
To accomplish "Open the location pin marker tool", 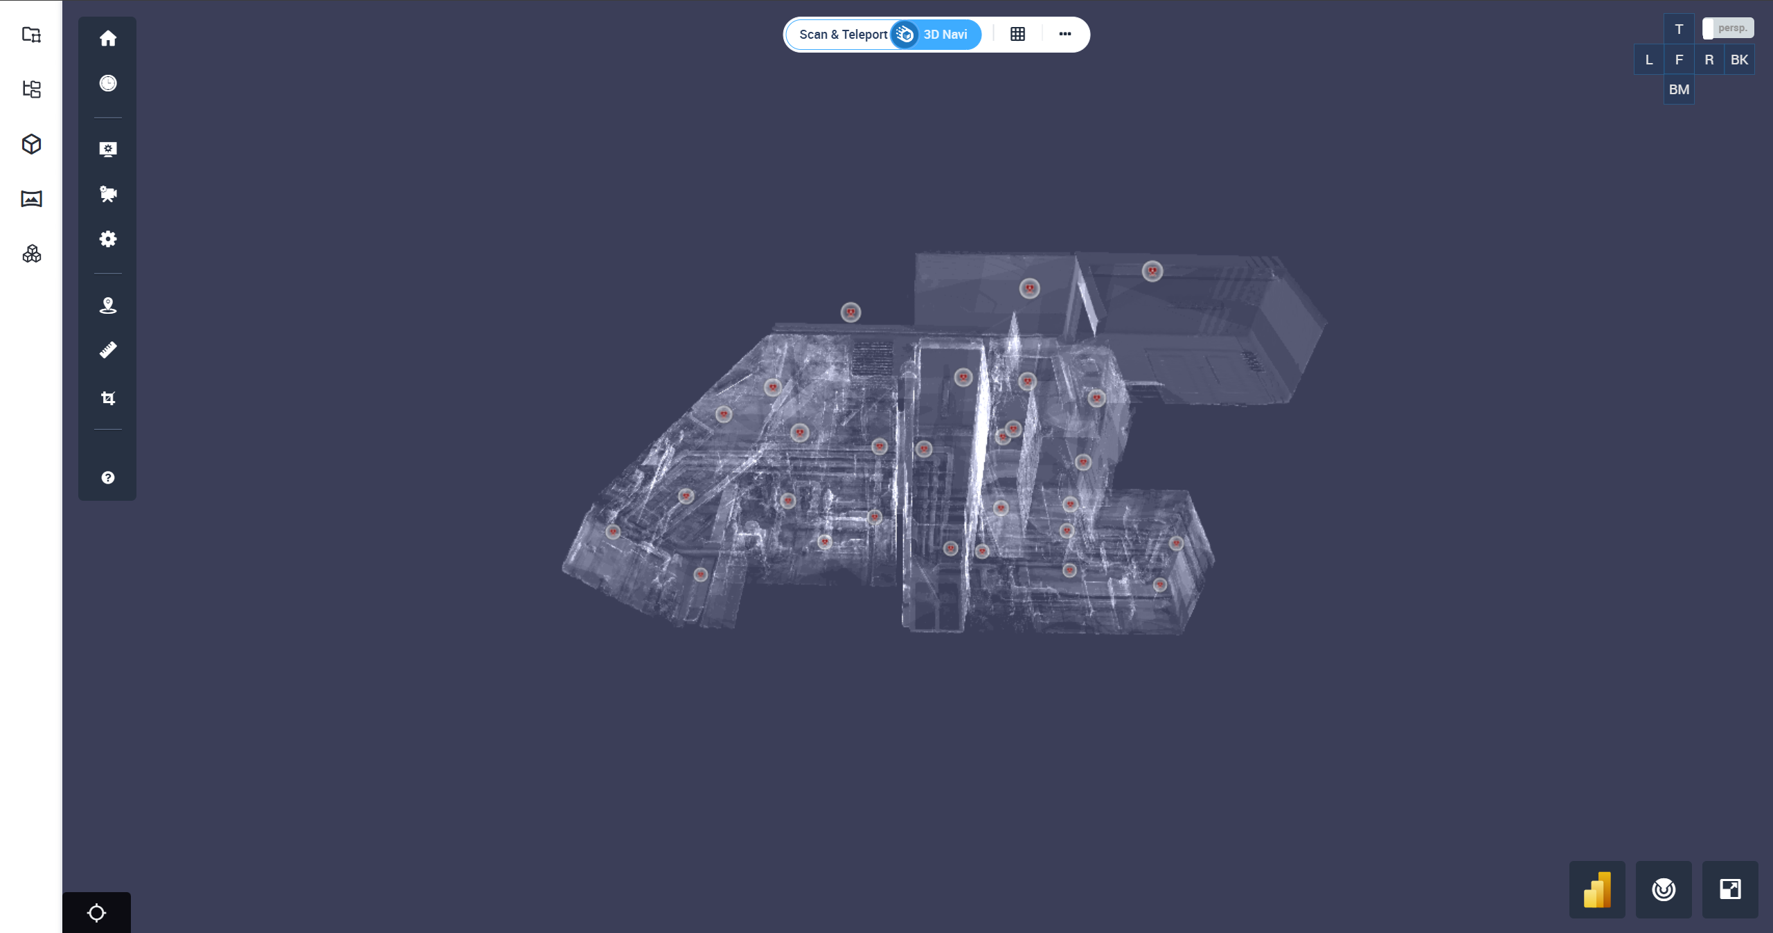I will click(108, 305).
